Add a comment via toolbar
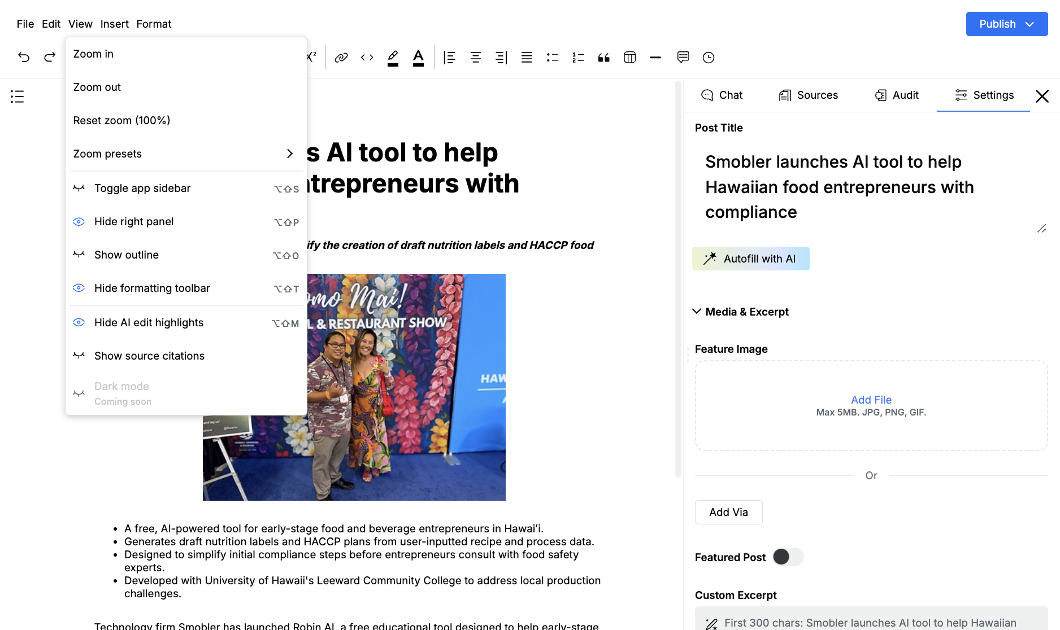Image resolution: width=1060 pixels, height=630 pixels. pyautogui.click(x=683, y=58)
